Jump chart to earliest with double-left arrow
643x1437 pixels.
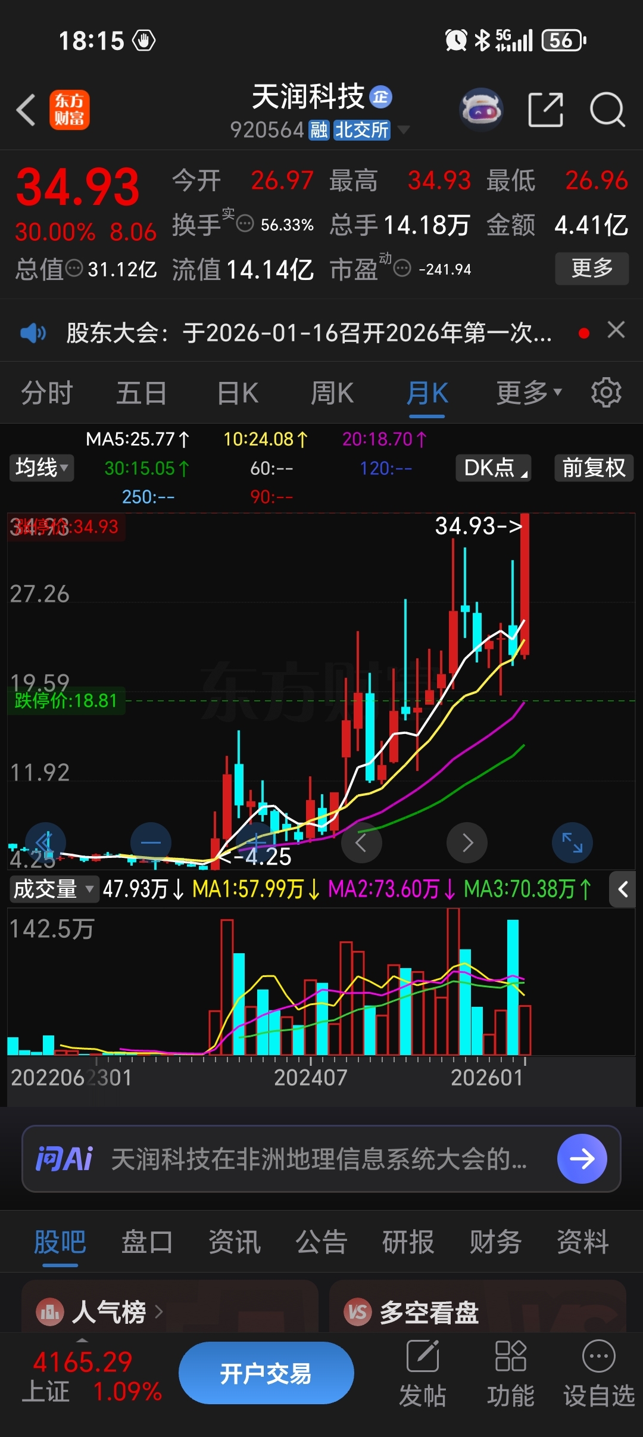tap(45, 842)
